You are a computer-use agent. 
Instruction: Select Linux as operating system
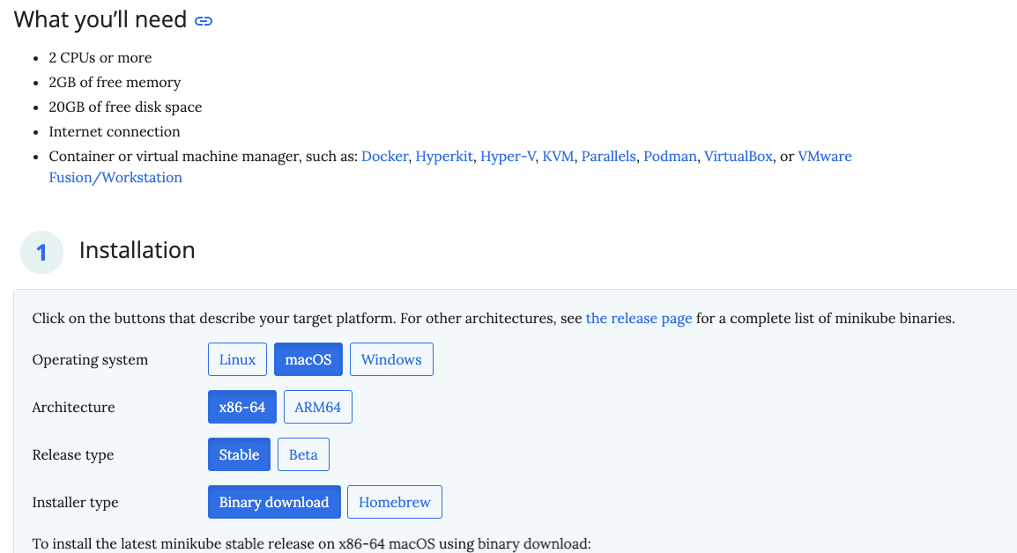(x=237, y=359)
